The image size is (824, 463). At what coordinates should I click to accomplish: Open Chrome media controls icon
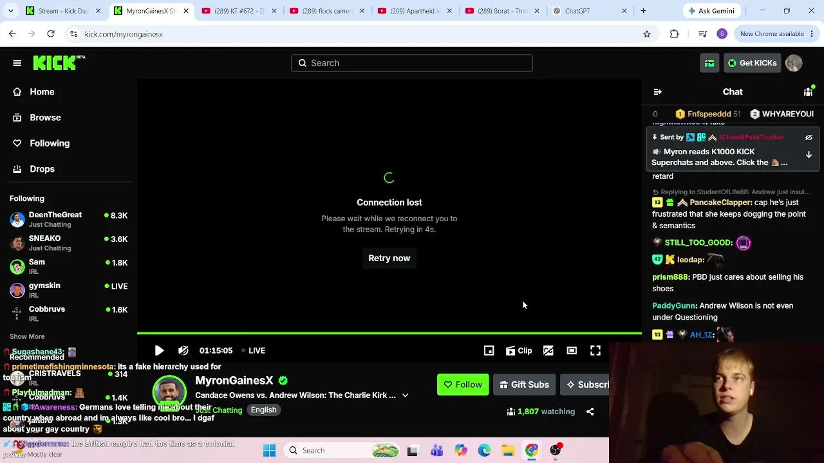703,34
